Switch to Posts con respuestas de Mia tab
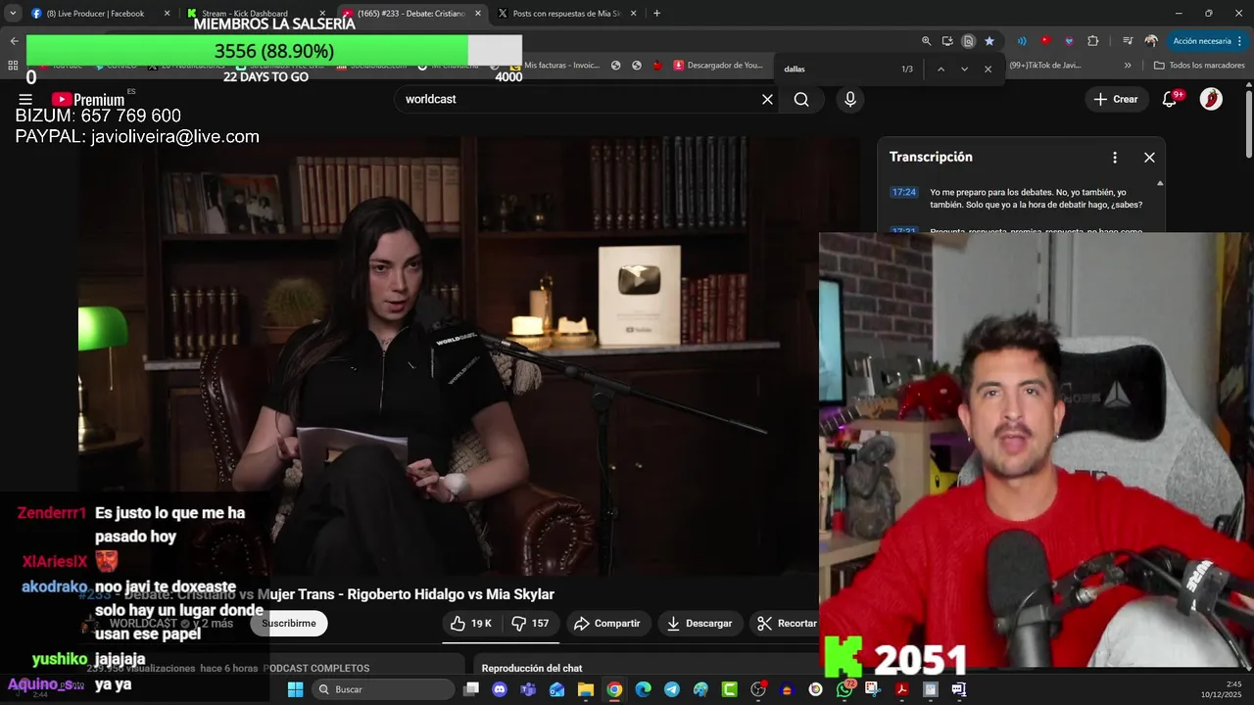The width and height of the screenshot is (1254, 705). pos(566,14)
